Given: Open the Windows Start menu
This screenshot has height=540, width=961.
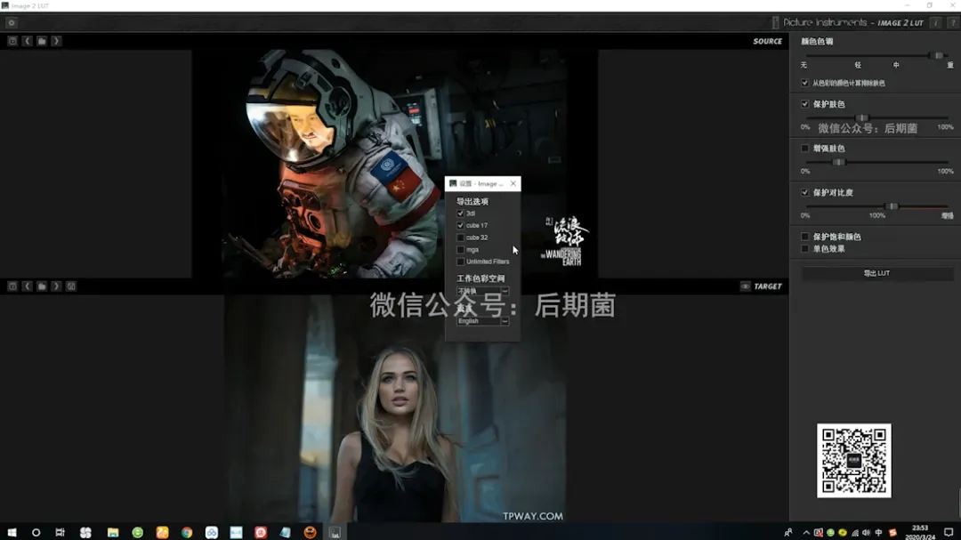Looking at the screenshot, I should pos(12,532).
